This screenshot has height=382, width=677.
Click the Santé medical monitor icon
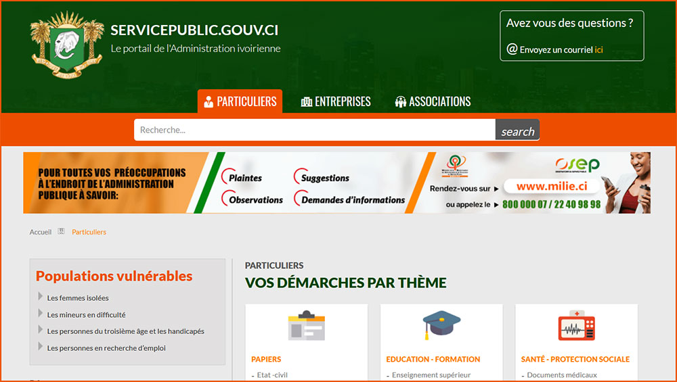[576, 326]
